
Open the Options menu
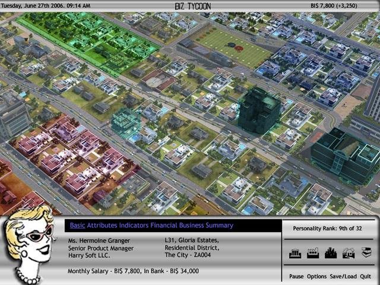click(316, 276)
